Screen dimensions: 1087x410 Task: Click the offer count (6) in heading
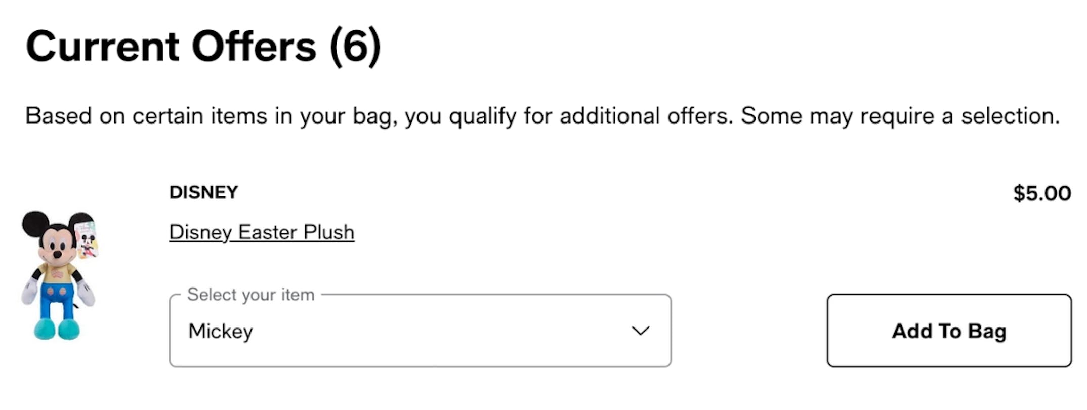[x=355, y=47]
